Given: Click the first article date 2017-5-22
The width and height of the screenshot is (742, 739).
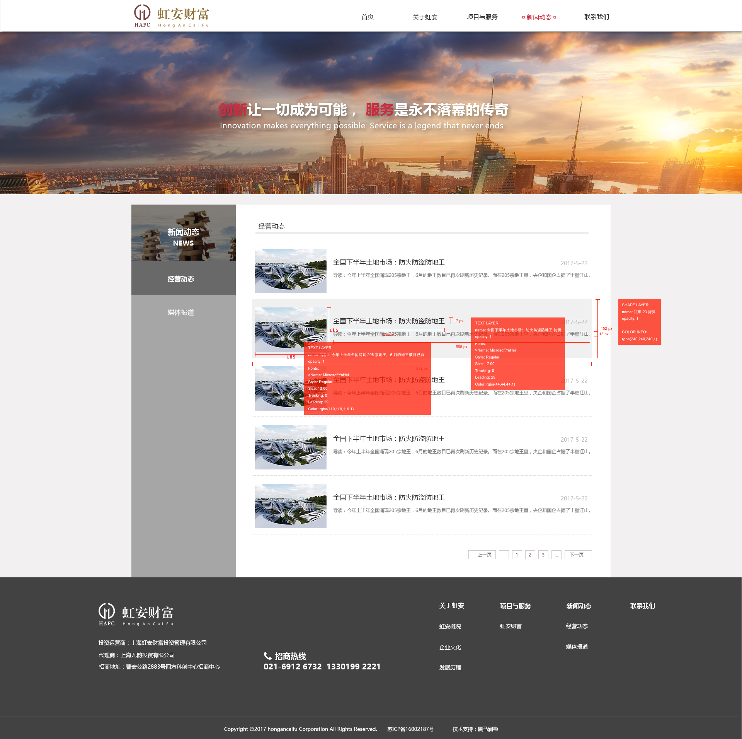Looking at the screenshot, I should pyautogui.click(x=574, y=263).
